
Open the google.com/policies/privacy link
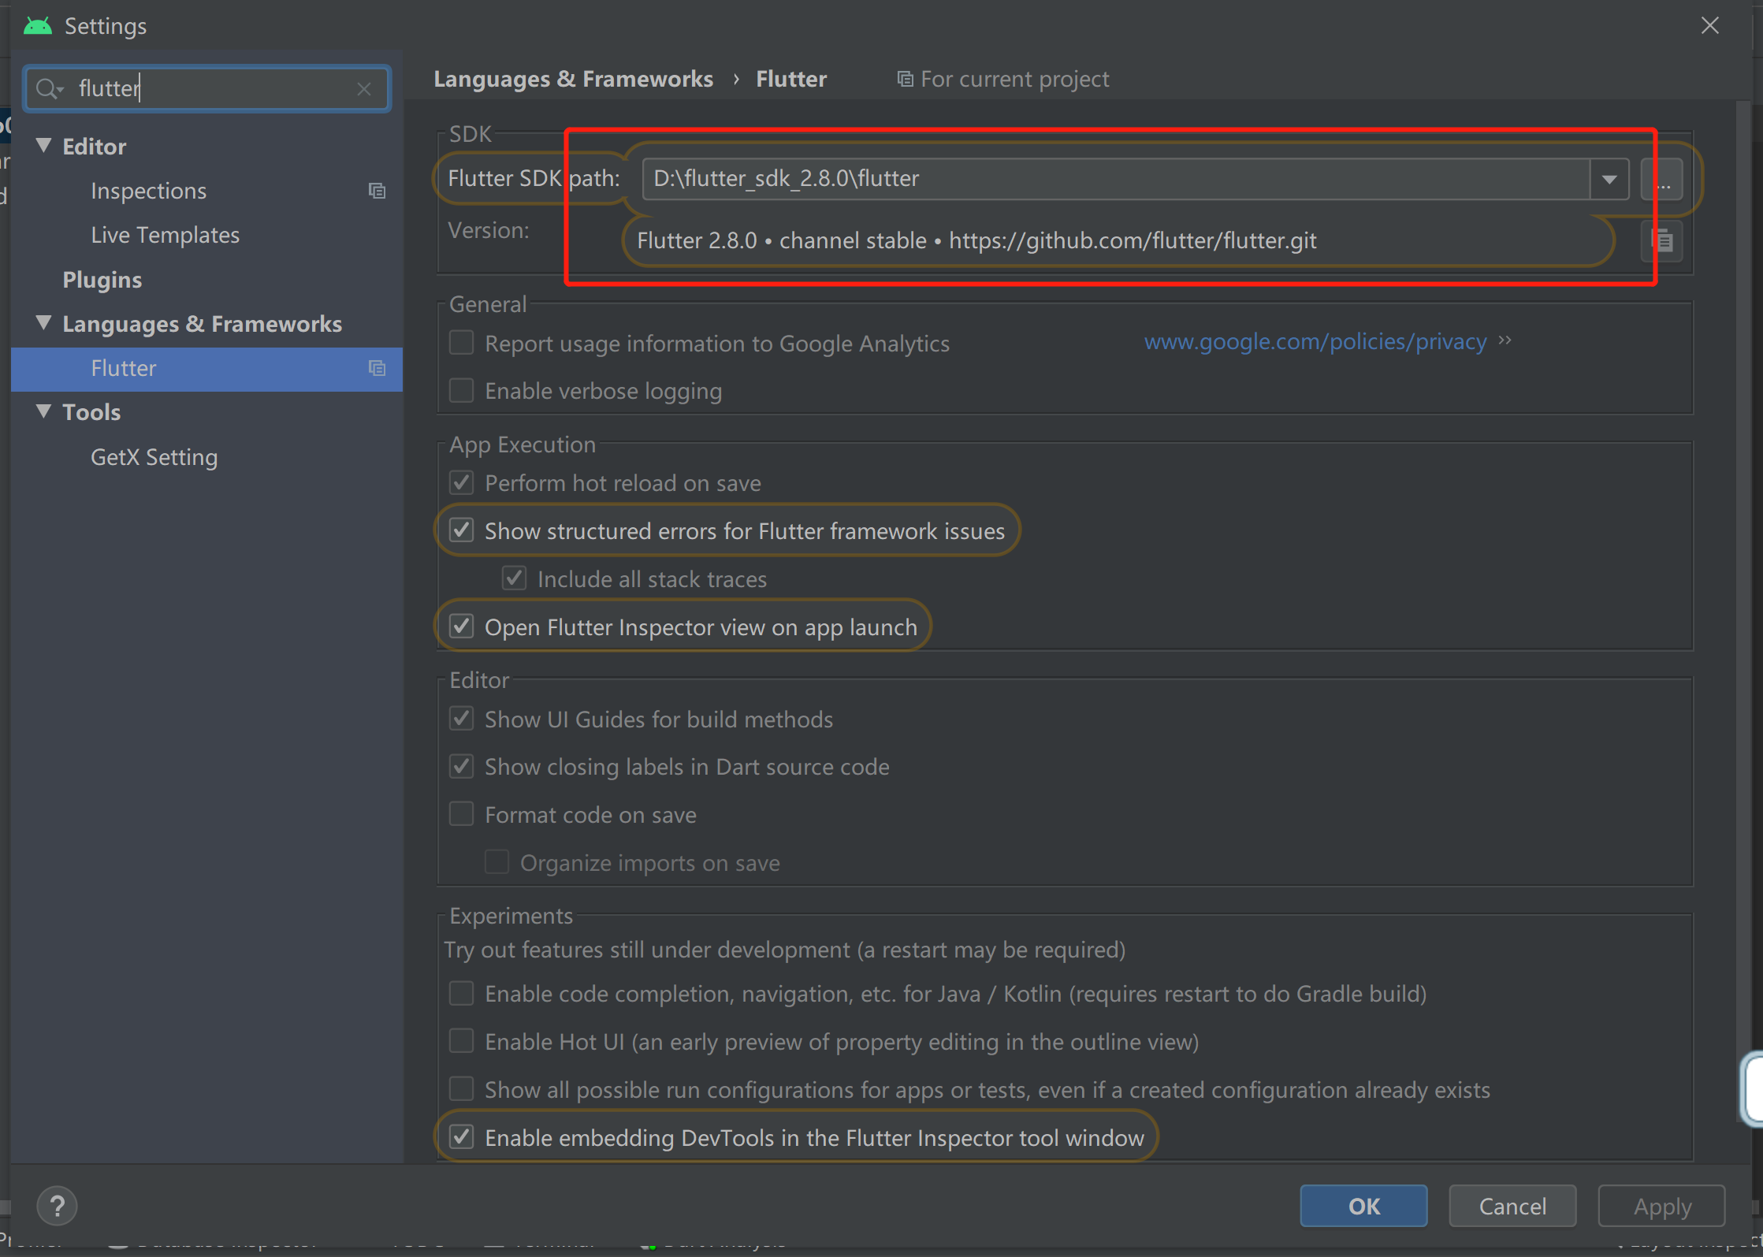click(x=1315, y=342)
